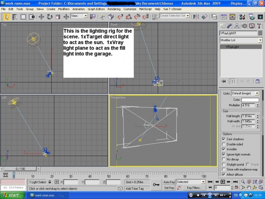Click the 0 / 100 time slider
The image size is (265, 199).
20,169
